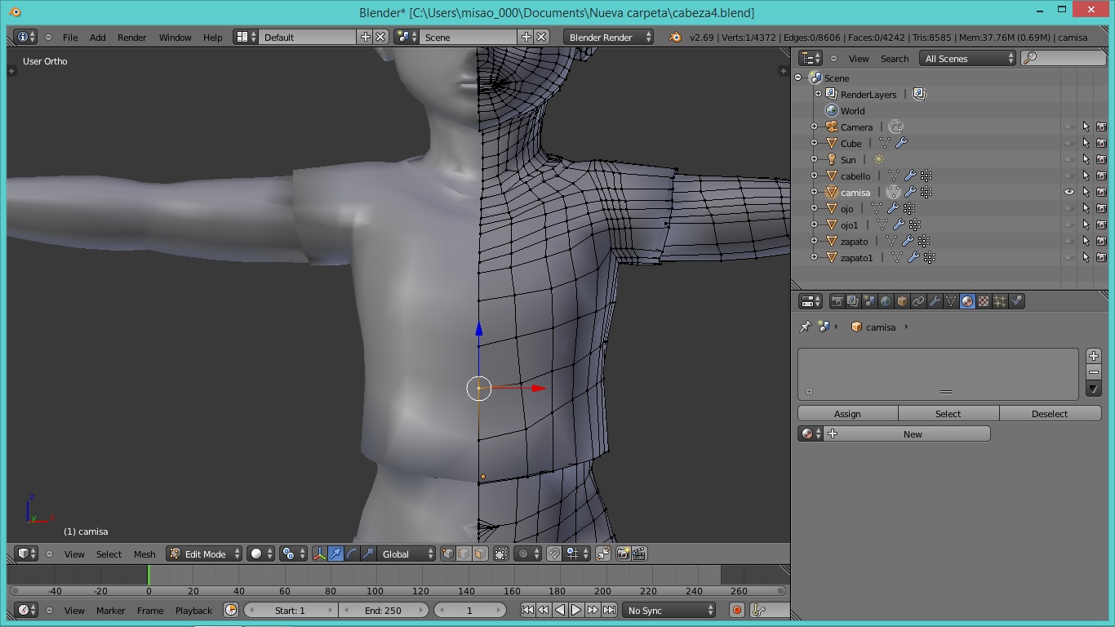Viewport: 1115px width, 627px height.
Task: Click the New material button
Action: pyautogui.click(x=912, y=434)
